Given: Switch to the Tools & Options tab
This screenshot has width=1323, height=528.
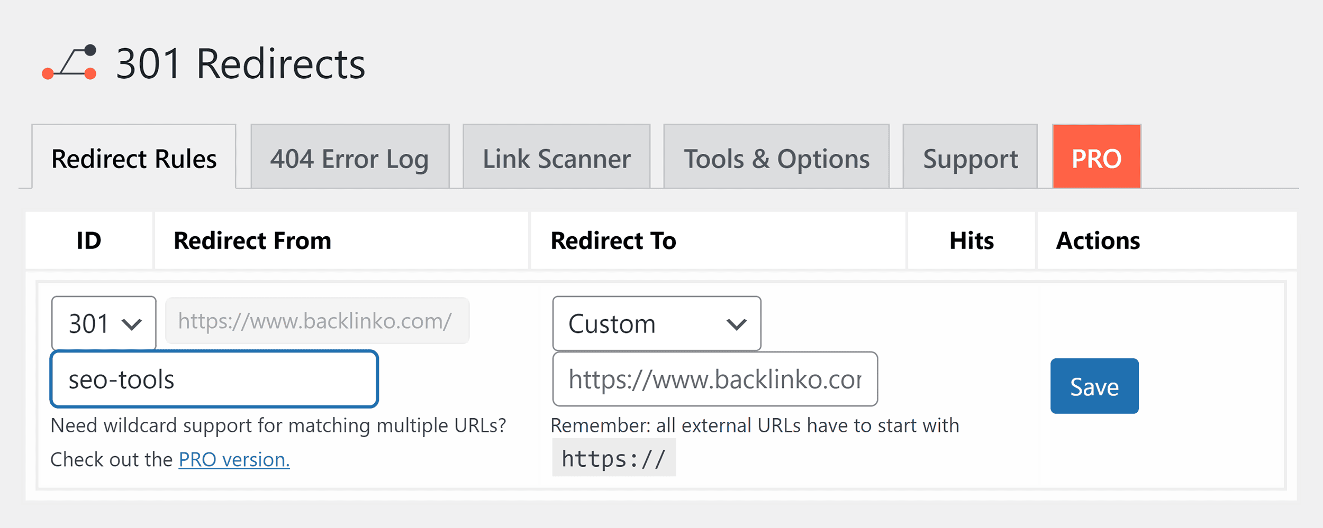Looking at the screenshot, I should [x=775, y=158].
